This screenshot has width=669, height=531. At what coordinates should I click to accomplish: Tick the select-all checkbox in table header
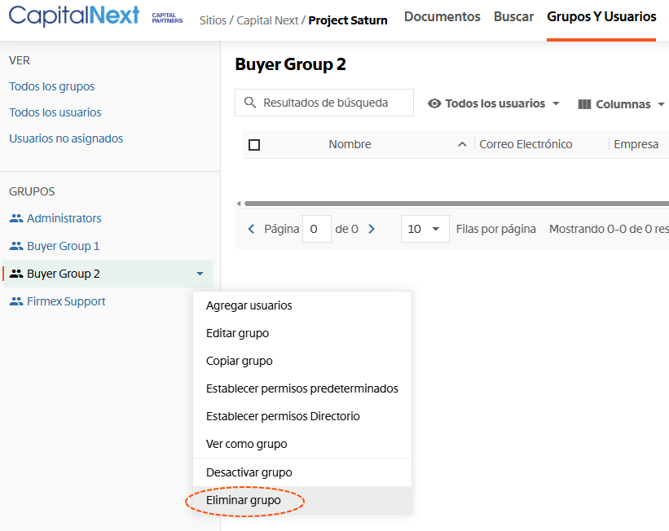254,145
